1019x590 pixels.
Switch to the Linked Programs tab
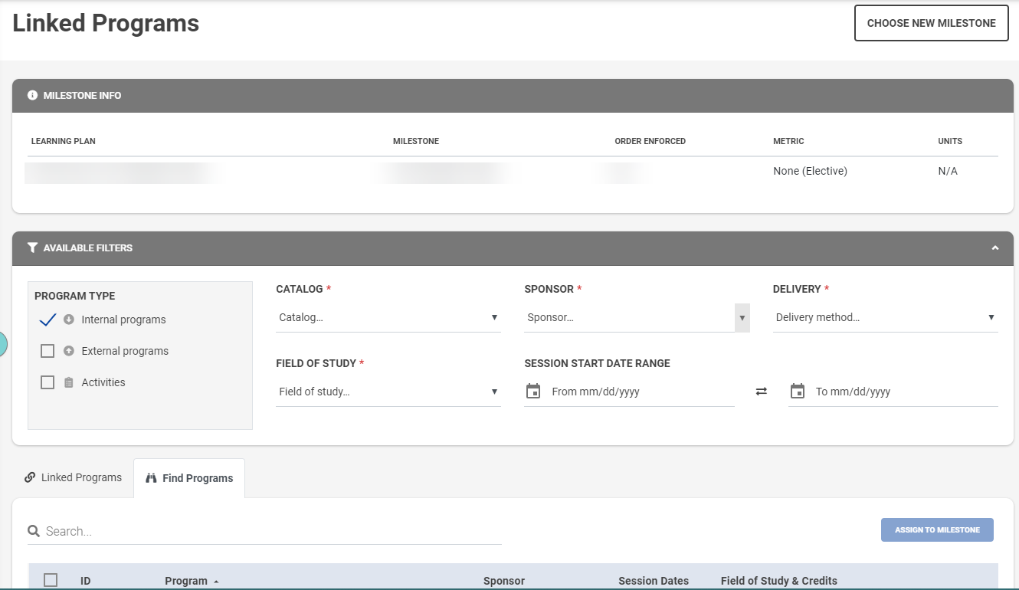[73, 477]
